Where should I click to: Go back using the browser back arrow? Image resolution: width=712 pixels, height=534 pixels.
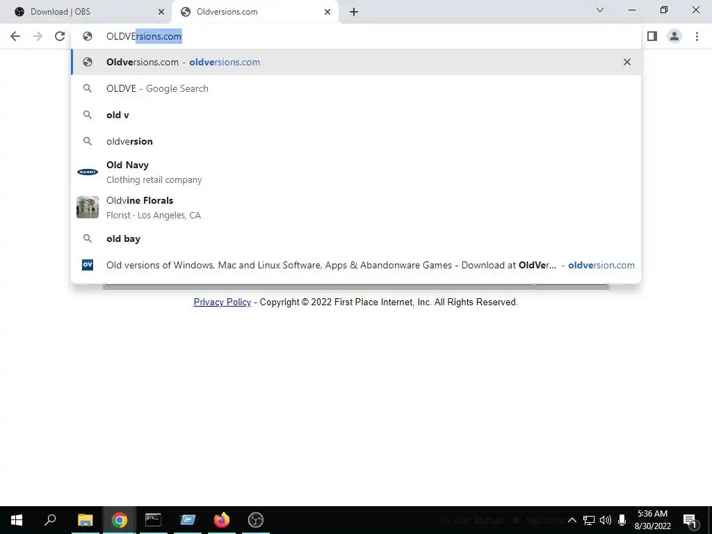click(15, 36)
